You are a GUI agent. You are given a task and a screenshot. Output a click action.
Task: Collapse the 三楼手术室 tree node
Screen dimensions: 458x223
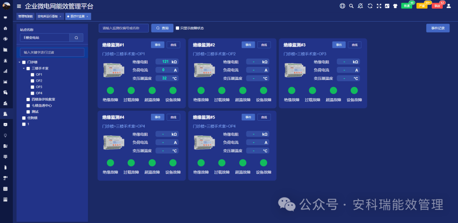coord(24,69)
